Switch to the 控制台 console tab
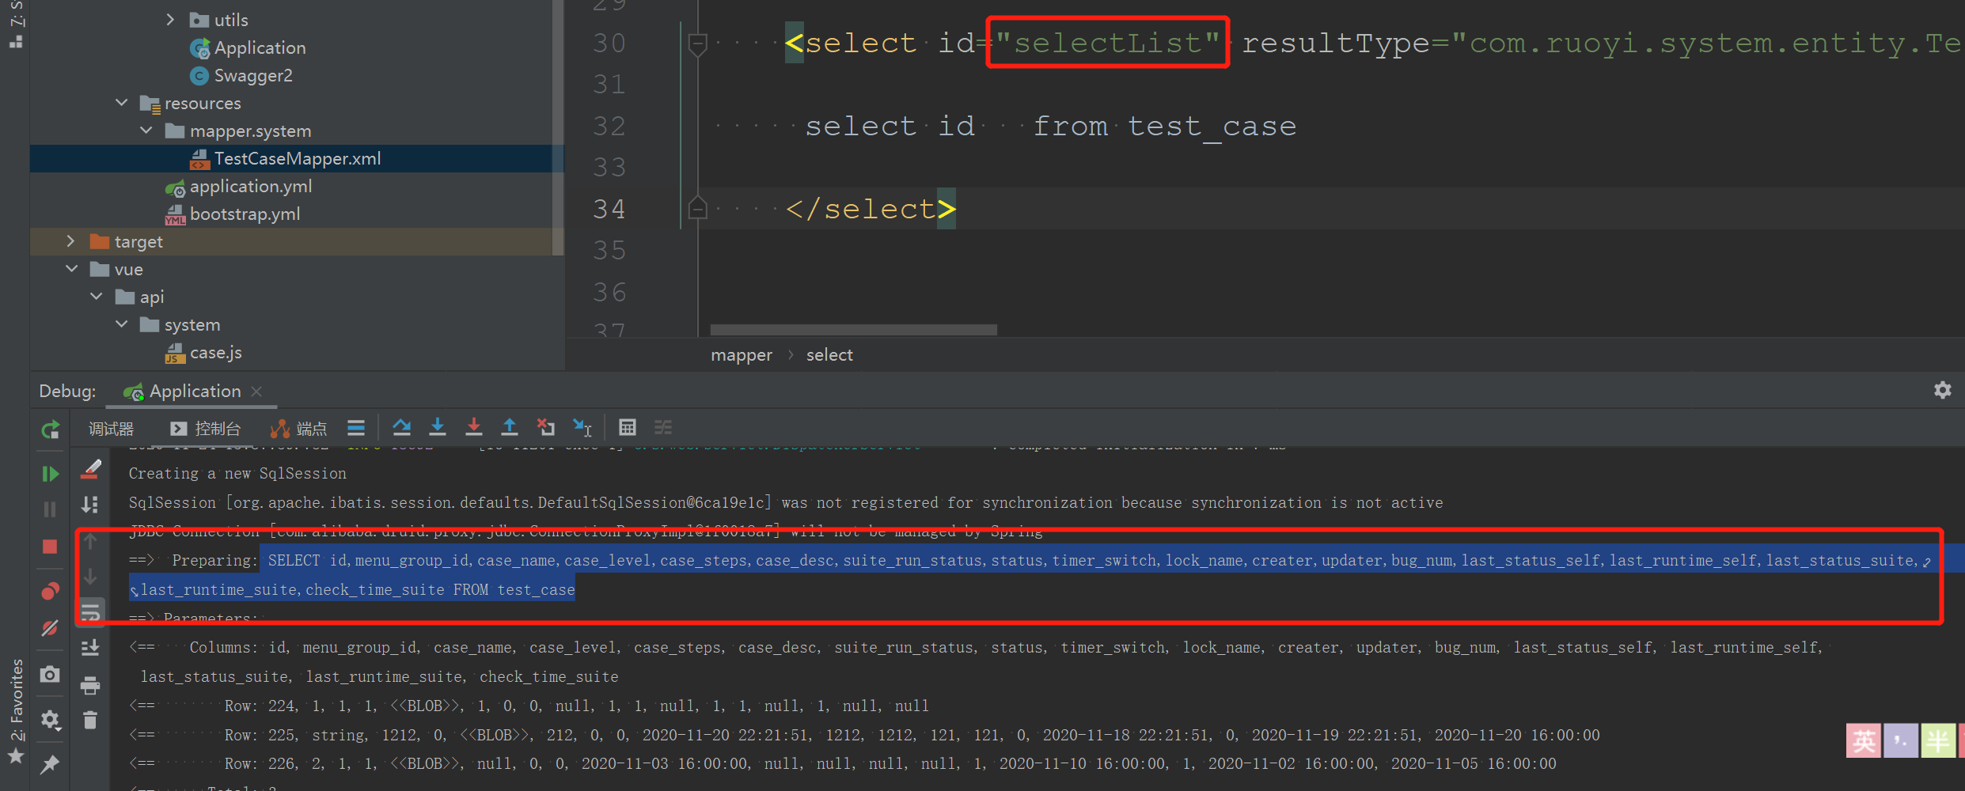 [x=206, y=429]
